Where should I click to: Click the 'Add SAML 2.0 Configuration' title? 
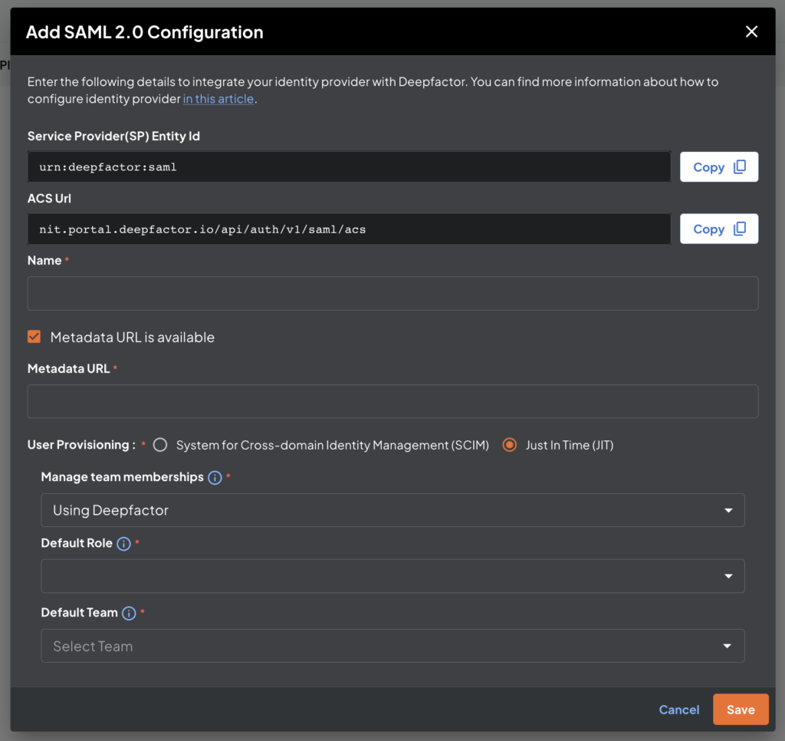pos(145,32)
